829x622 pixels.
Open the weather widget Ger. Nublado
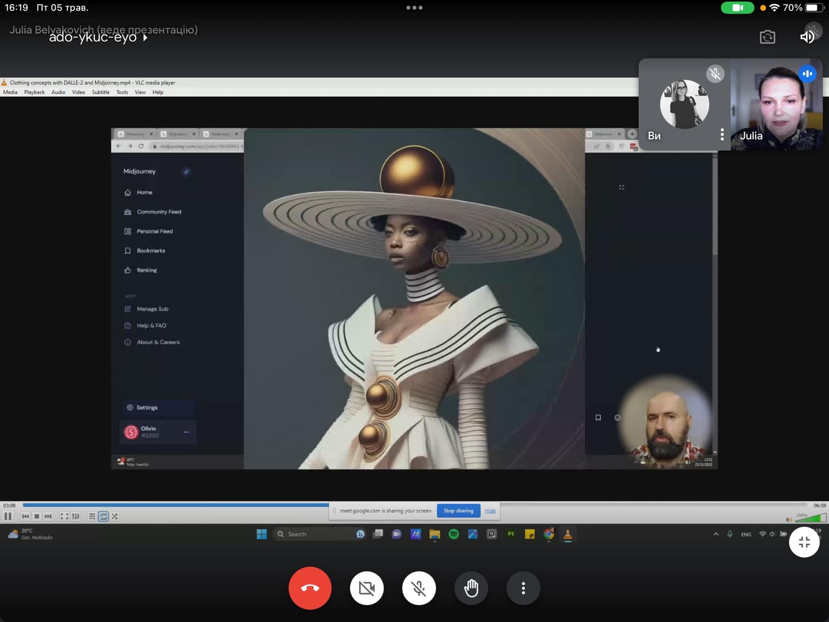30,534
